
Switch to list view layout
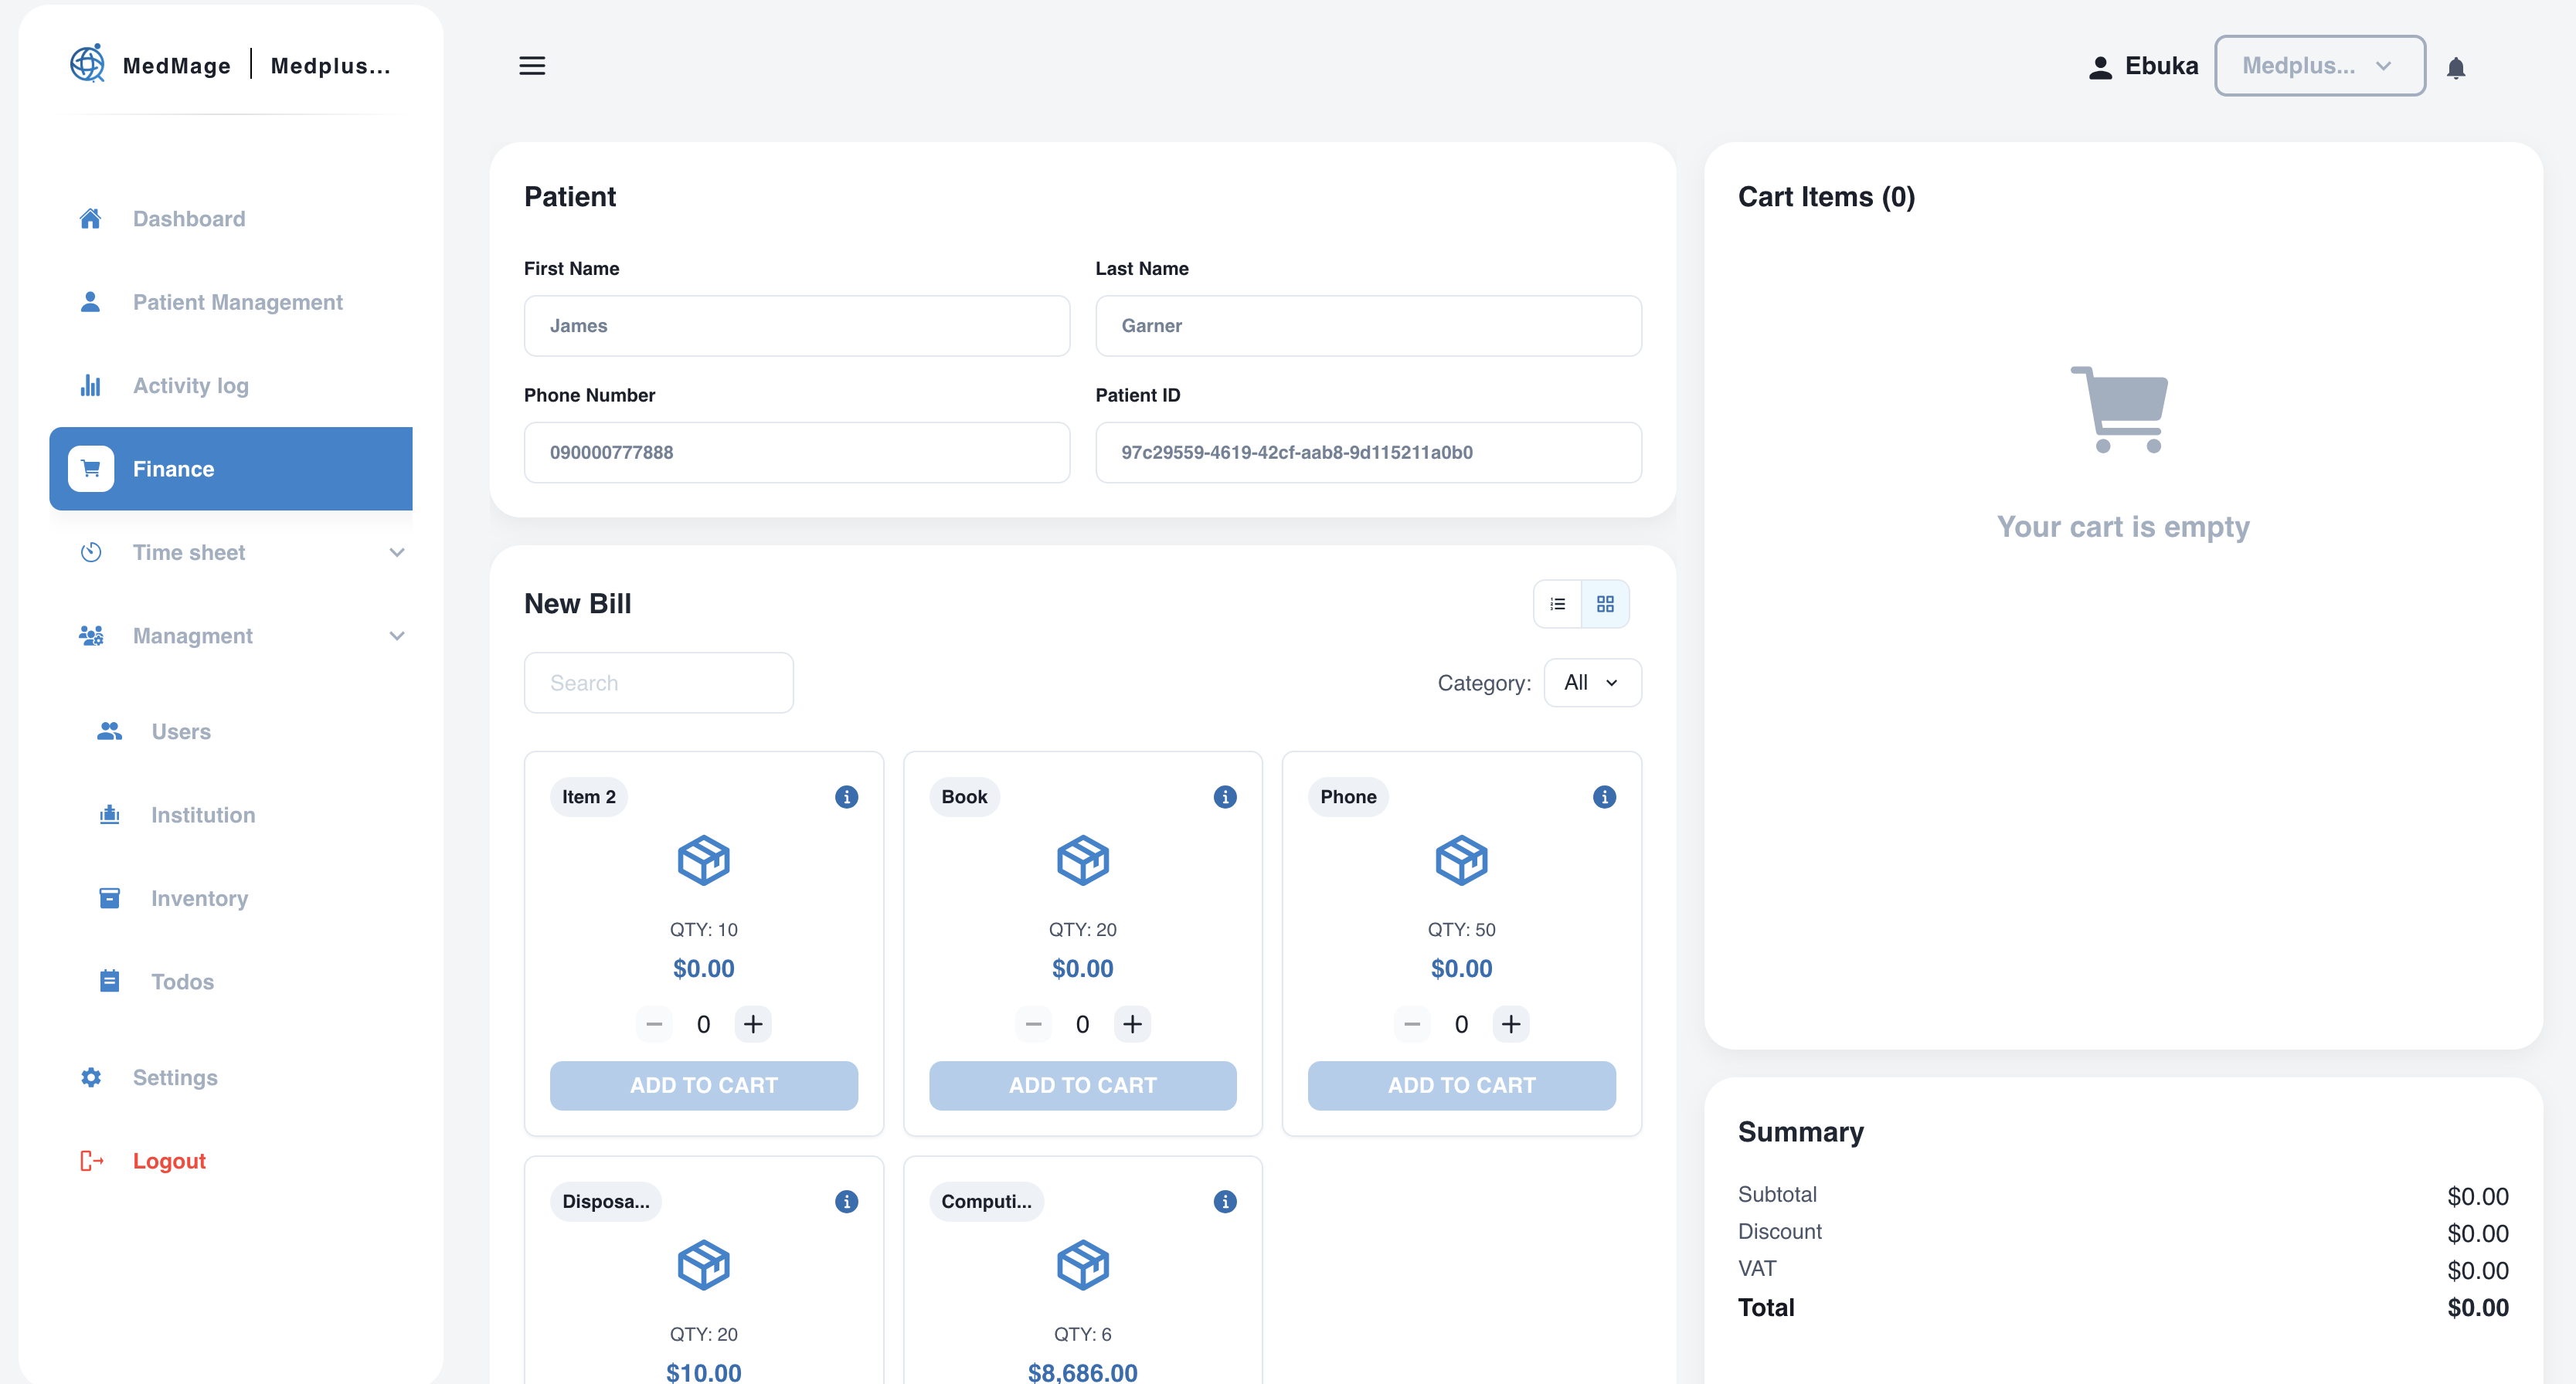[1557, 603]
